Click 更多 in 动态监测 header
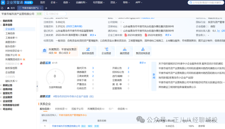 pyautogui.click(x=142, y=63)
